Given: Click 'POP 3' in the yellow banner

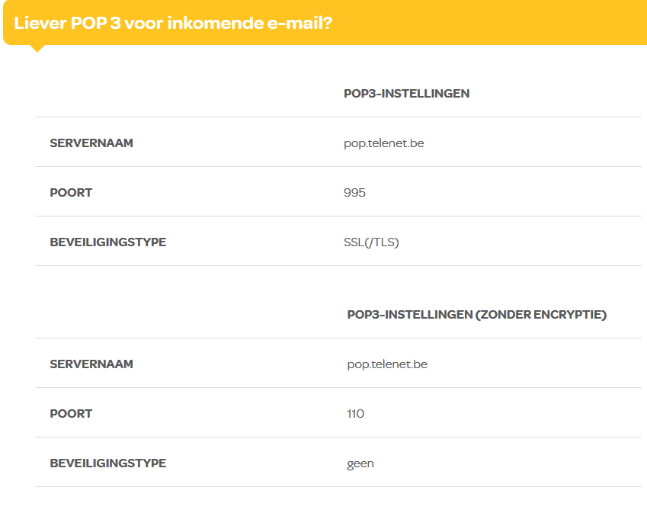Looking at the screenshot, I should (x=95, y=23).
